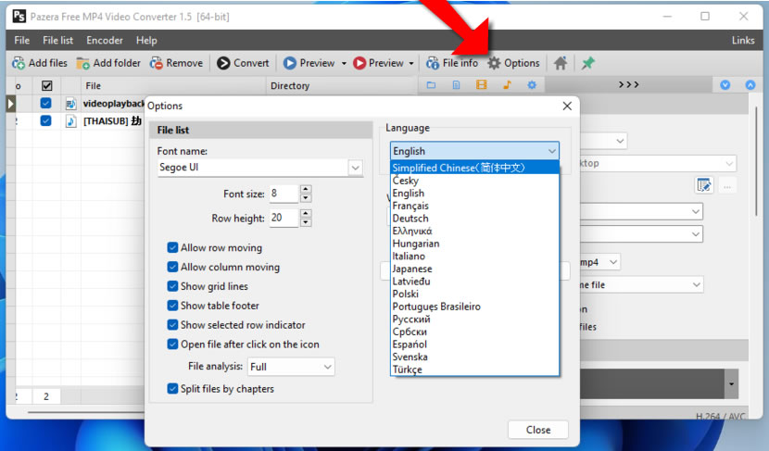Click the >>> expand panel arrows
The image size is (769, 451).
[x=629, y=85]
